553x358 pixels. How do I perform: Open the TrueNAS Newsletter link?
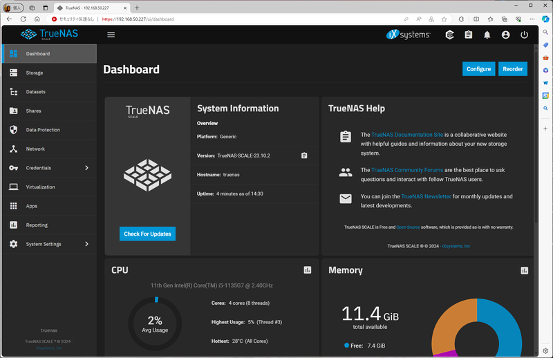coord(426,196)
